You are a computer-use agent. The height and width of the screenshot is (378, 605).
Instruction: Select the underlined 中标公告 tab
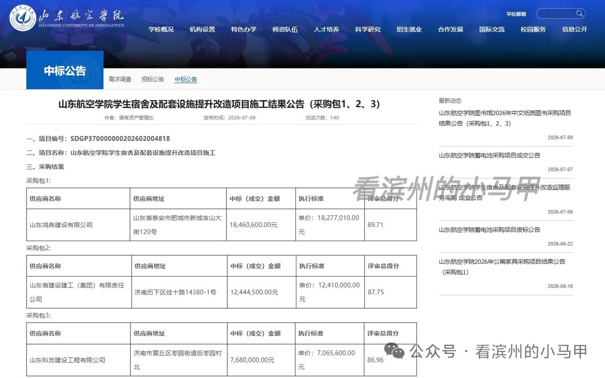tap(186, 79)
